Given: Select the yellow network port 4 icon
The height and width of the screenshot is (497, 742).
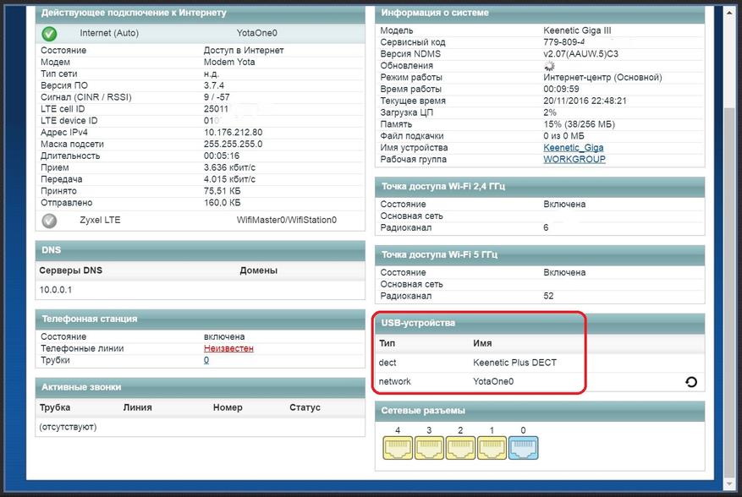Looking at the screenshot, I should 397,447.
